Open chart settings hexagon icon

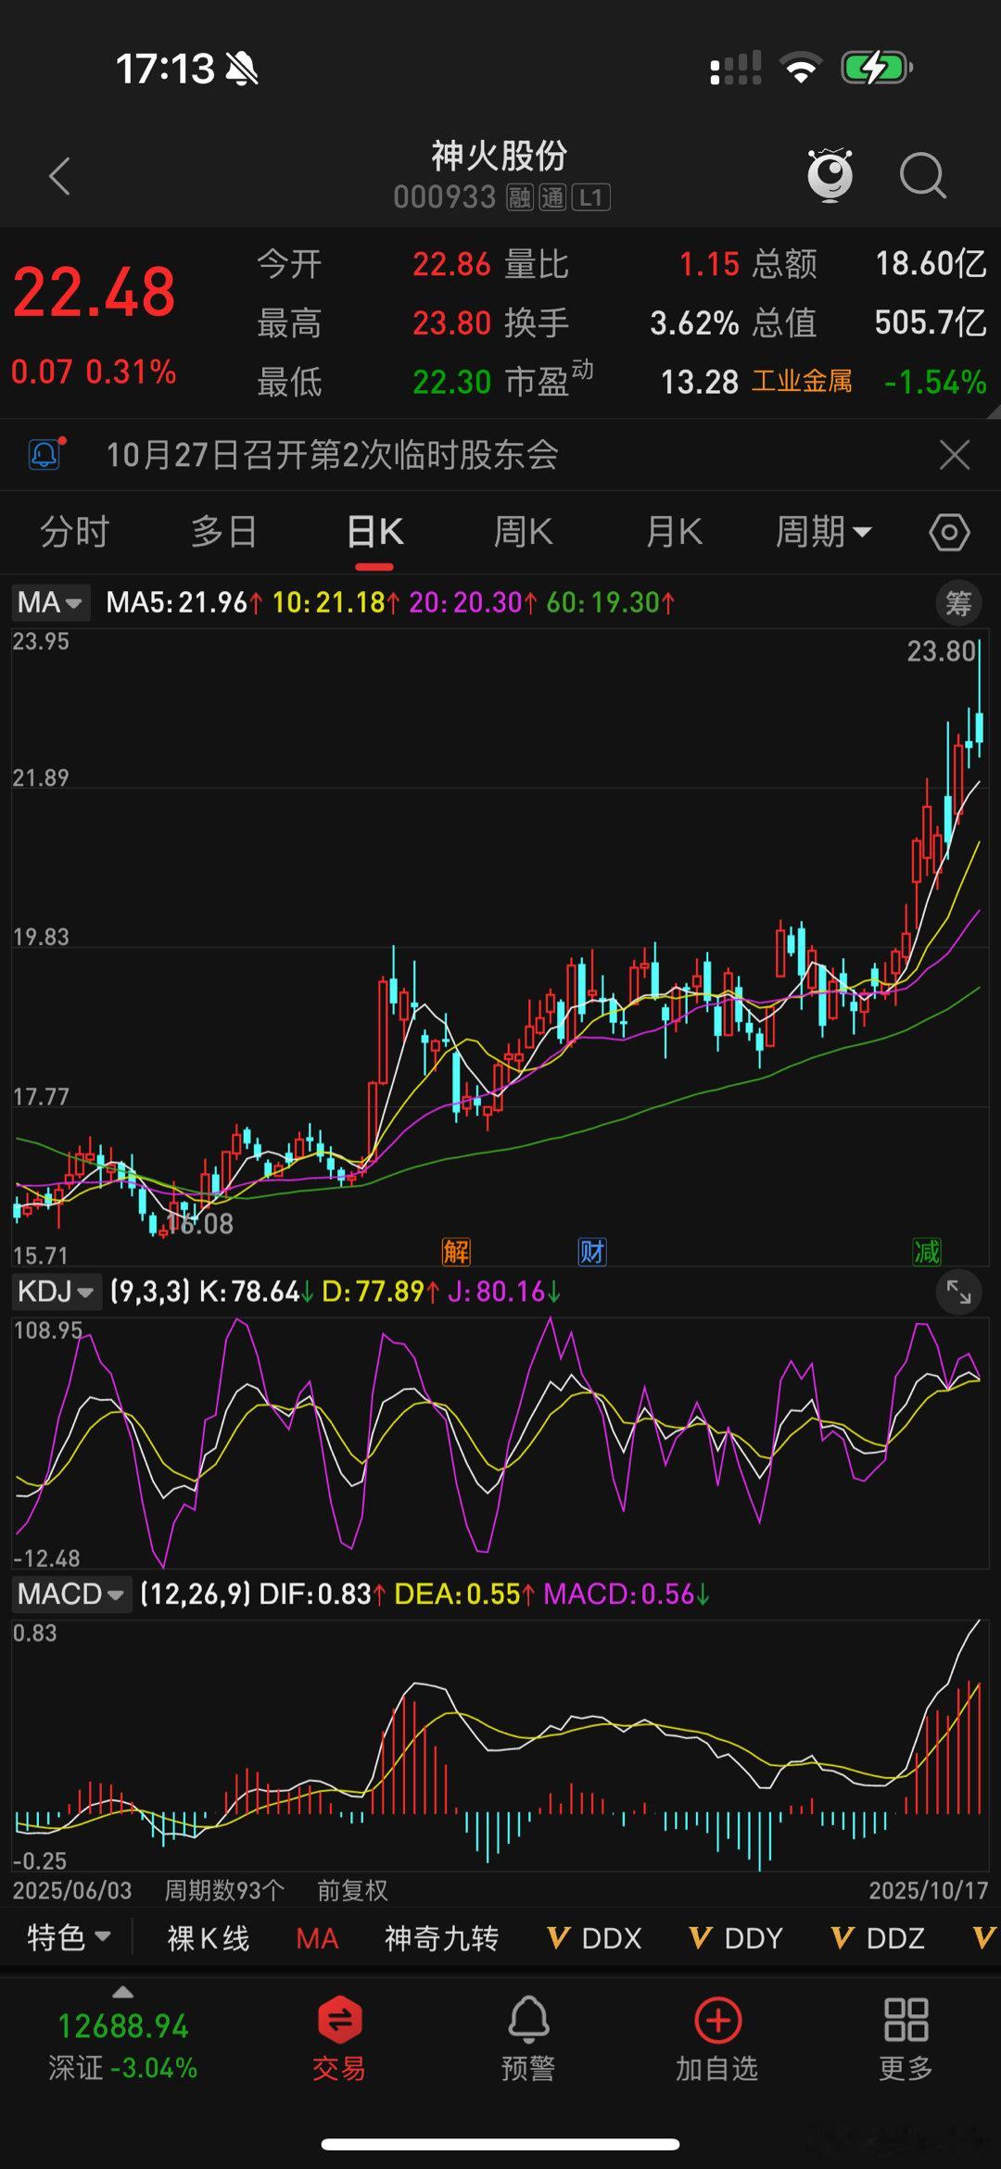click(x=949, y=532)
